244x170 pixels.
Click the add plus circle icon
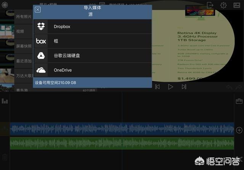click(239, 130)
